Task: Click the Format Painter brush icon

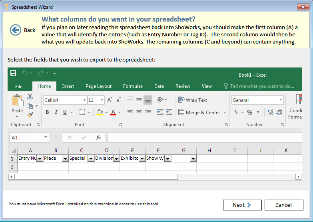Action: [30, 115]
